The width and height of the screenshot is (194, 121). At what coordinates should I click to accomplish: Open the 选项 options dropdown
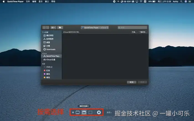(x=109, y=112)
